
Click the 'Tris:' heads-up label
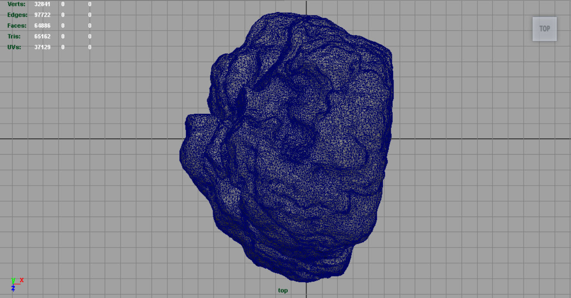[x=14, y=36]
